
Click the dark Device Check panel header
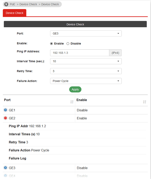tap(75, 24)
